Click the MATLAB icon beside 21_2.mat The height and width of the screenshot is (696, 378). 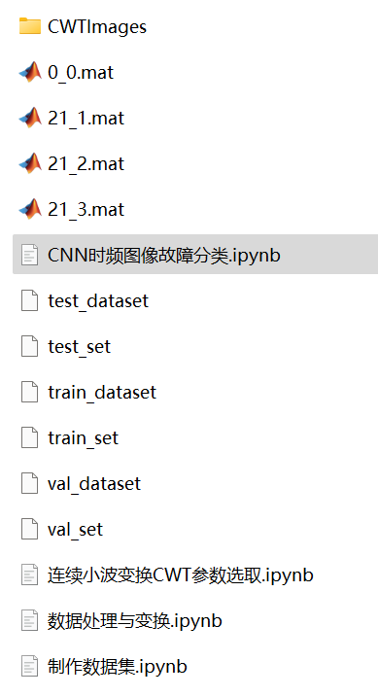pos(30,163)
